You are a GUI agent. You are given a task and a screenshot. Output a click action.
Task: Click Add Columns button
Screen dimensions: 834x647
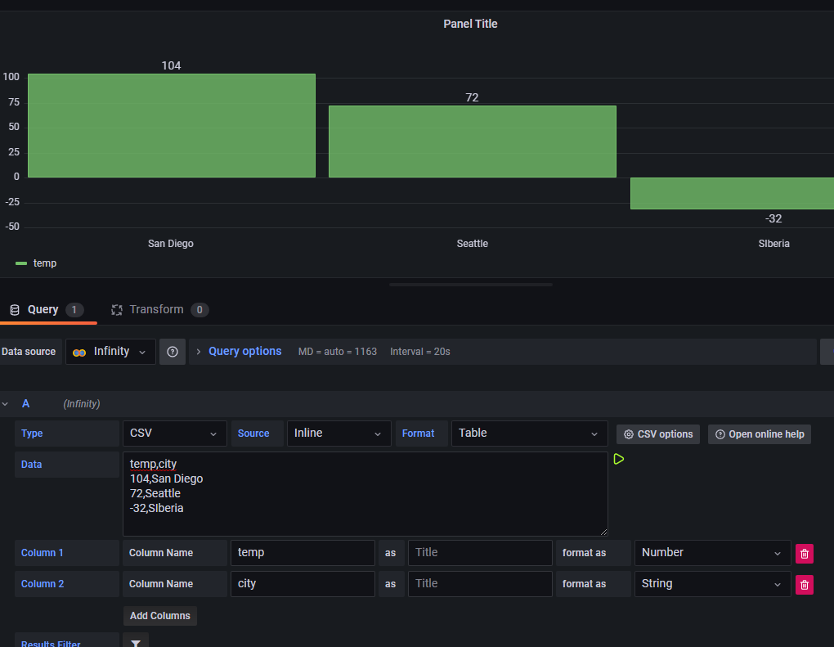160,616
